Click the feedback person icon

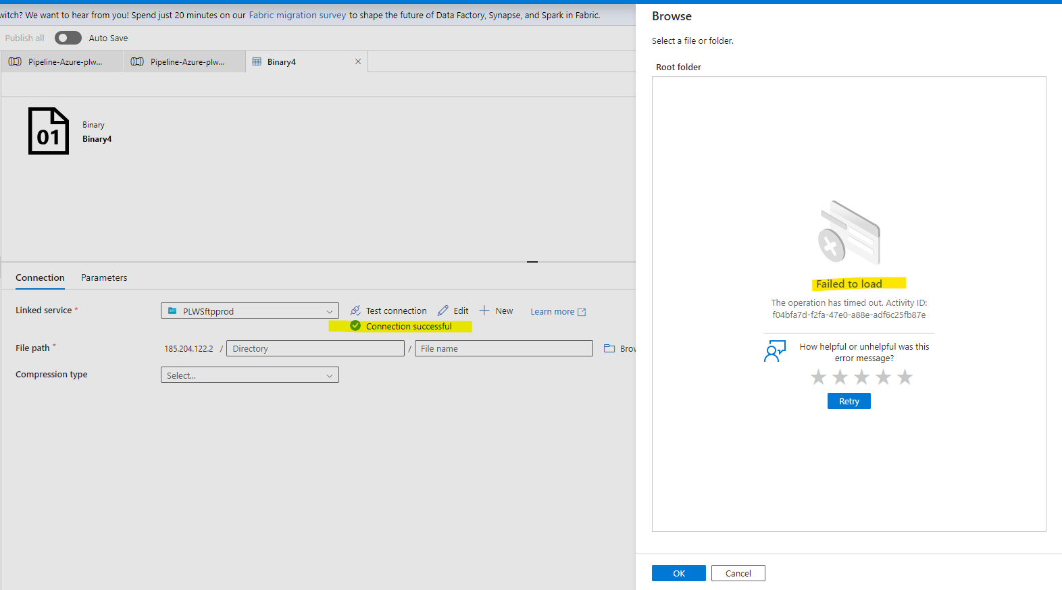tap(775, 351)
